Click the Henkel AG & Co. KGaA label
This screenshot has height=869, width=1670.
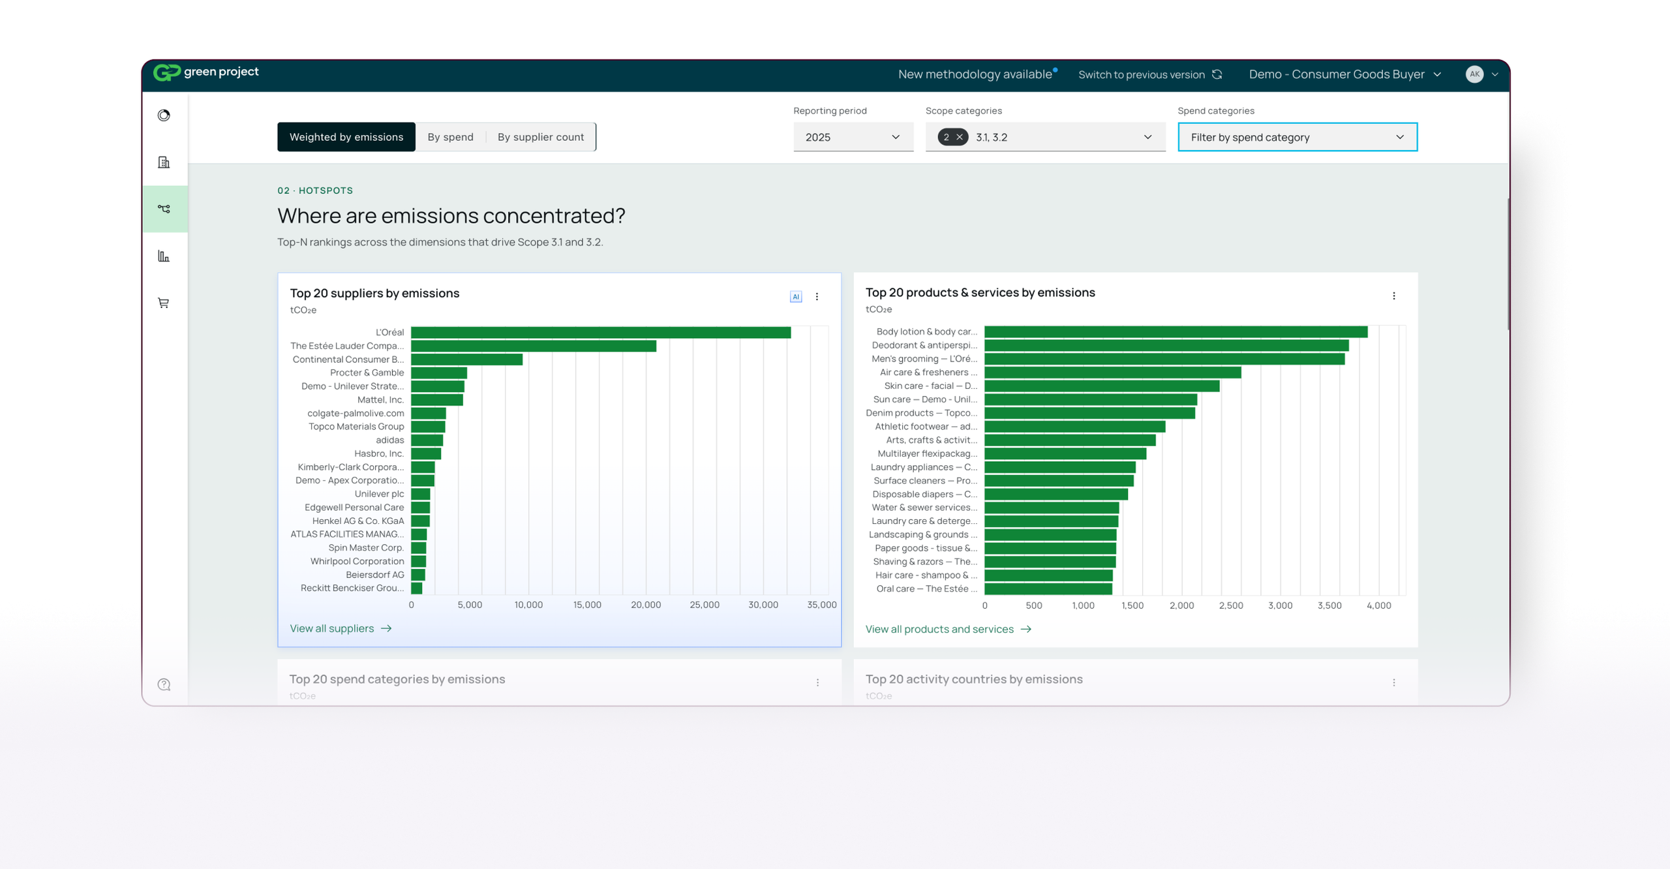click(x=358, y=521)
